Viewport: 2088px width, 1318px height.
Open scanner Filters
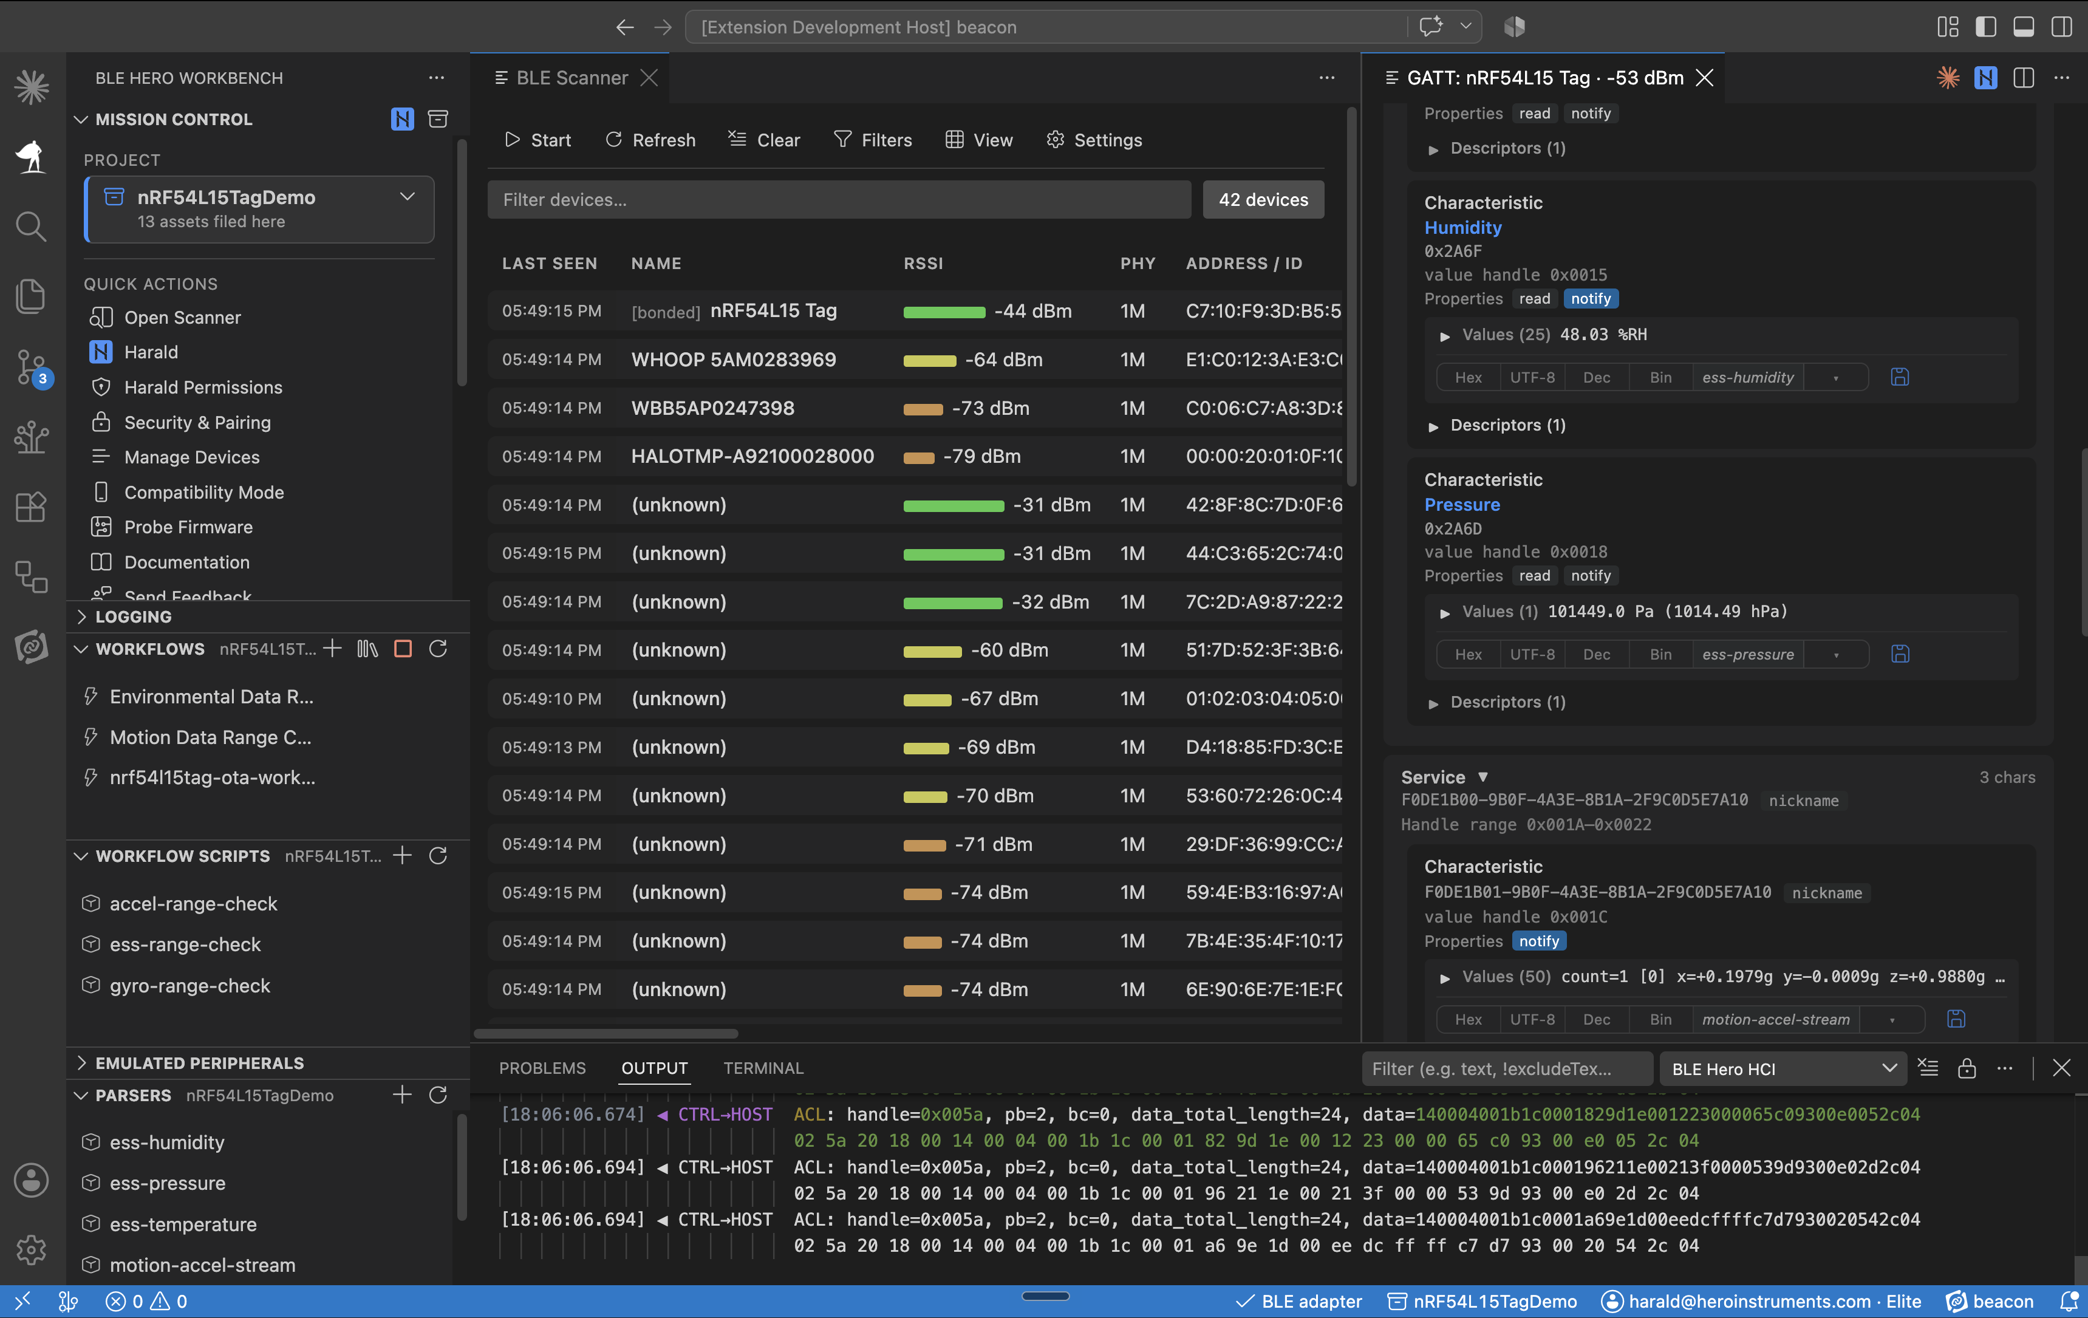coord(872,140)
